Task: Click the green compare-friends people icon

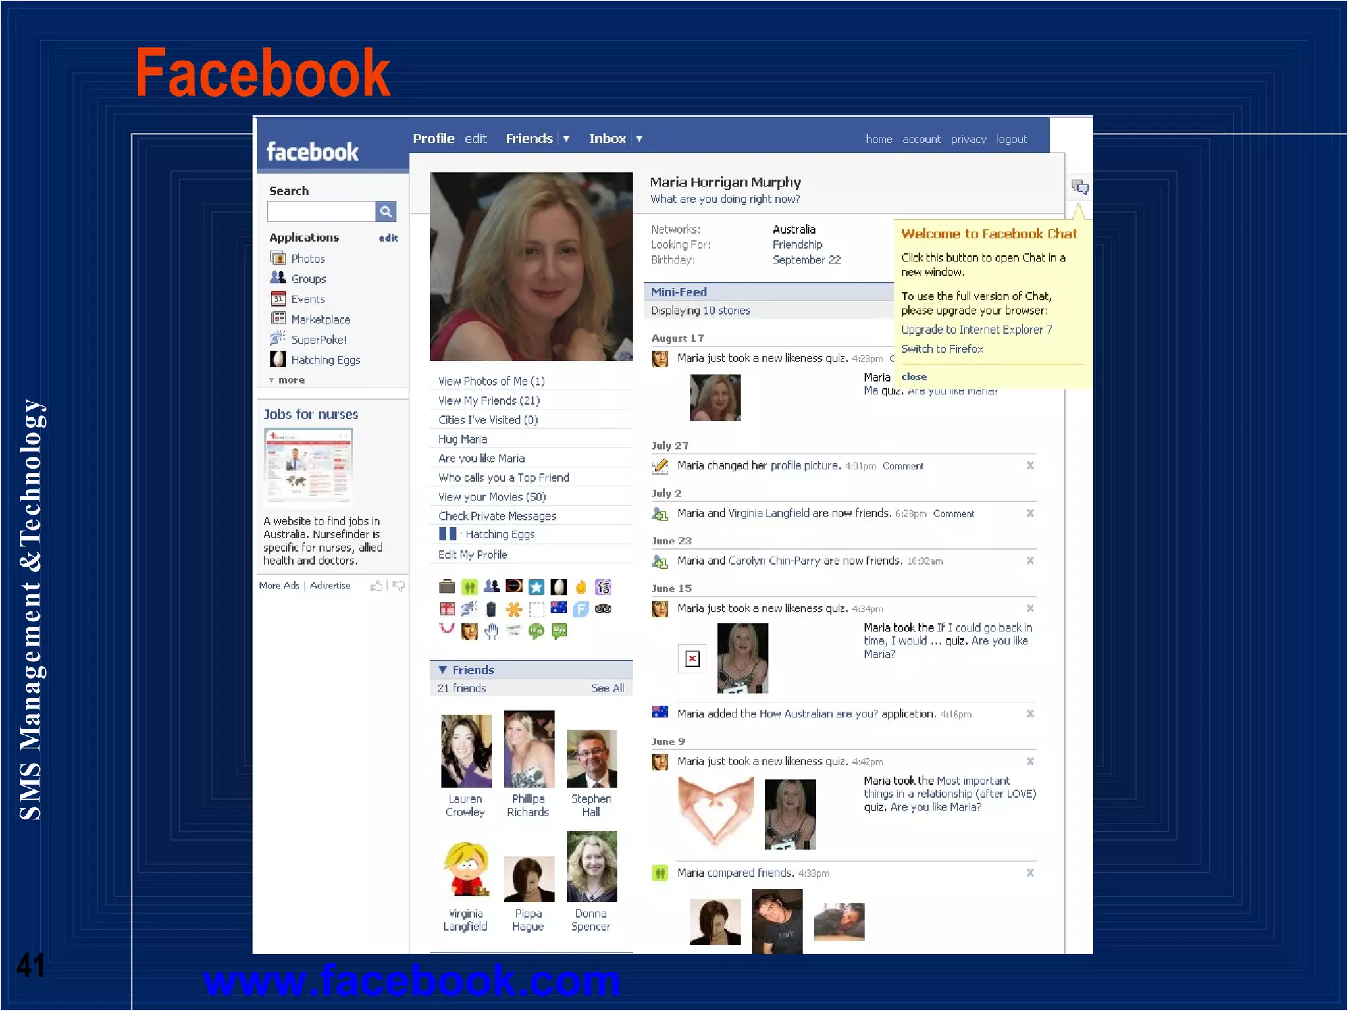Action: [x=469, y=586]
